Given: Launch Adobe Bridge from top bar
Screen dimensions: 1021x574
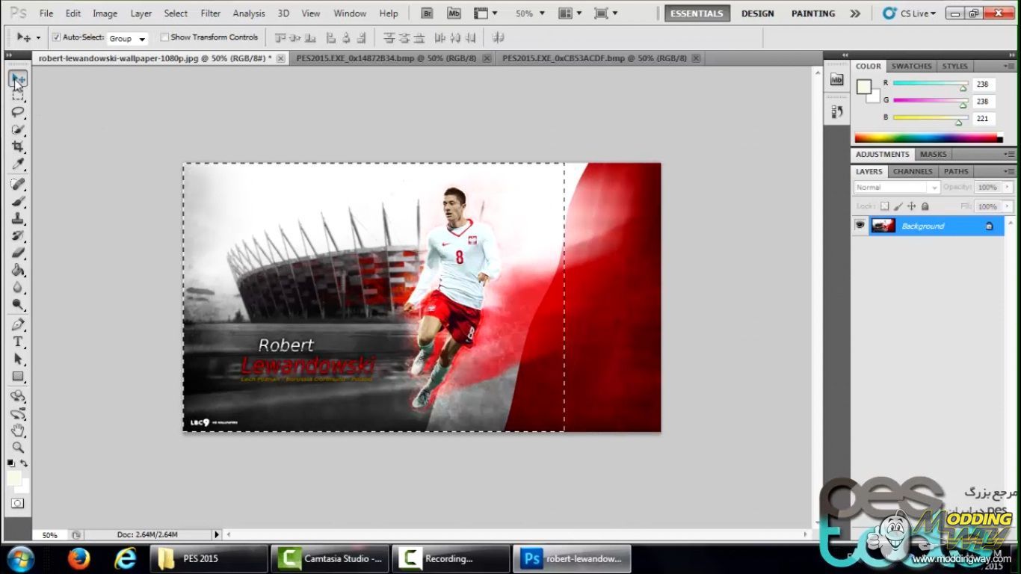Looking at the screenshot, I should [x=427, y=13].
